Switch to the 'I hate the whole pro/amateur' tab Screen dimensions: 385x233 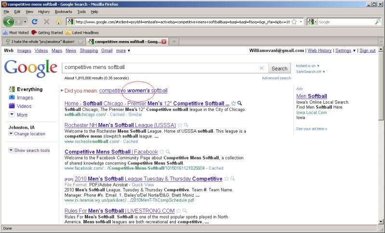pos(41,41)
